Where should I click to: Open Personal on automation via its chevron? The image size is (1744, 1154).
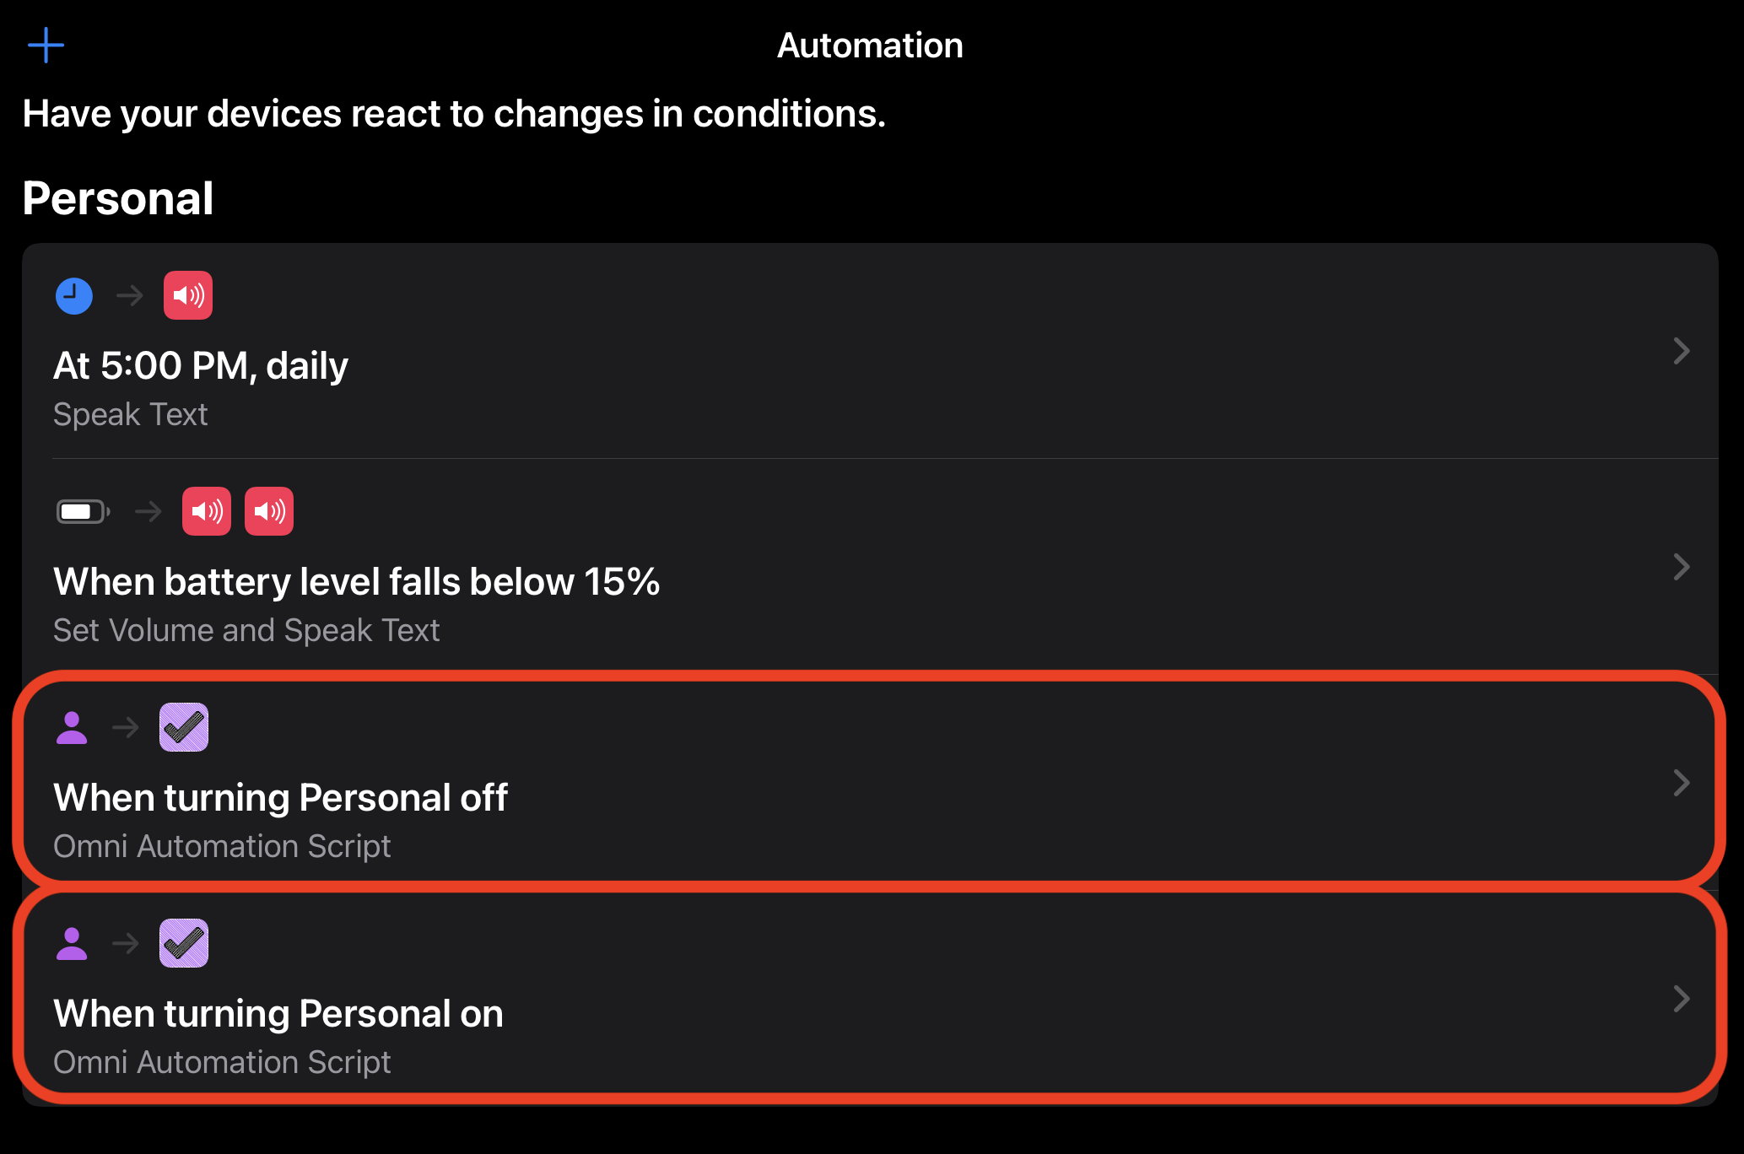tap(1681, 999)
